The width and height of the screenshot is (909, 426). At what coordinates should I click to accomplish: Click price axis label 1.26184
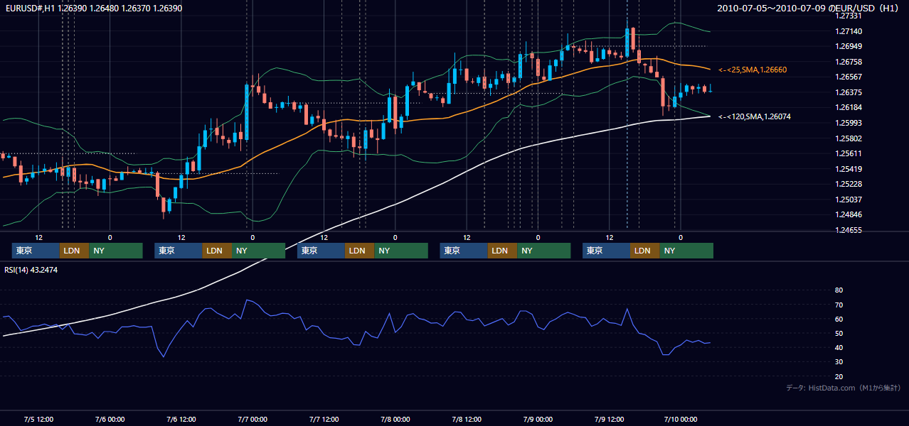(x=850, y=107)
